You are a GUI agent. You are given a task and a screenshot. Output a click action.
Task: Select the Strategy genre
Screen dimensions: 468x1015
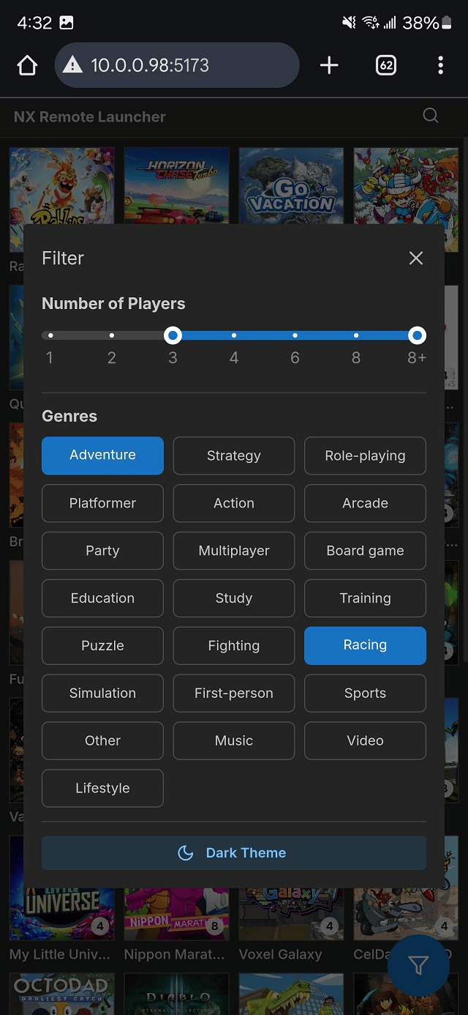tap(233, 456)
